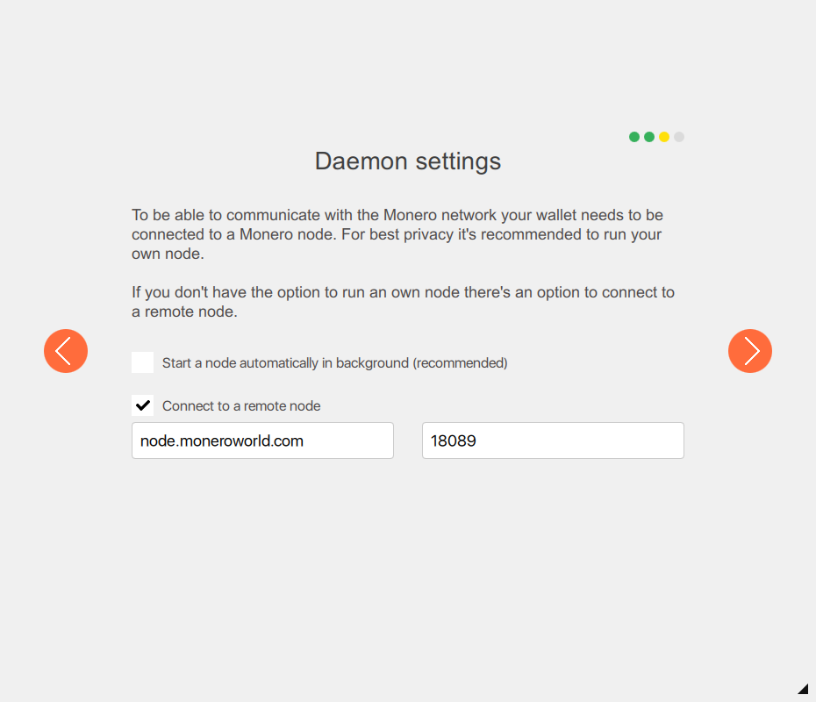Uncheck the Connect to a remote node box
This screenshot has width=816, height=702.
pos(142,405)
